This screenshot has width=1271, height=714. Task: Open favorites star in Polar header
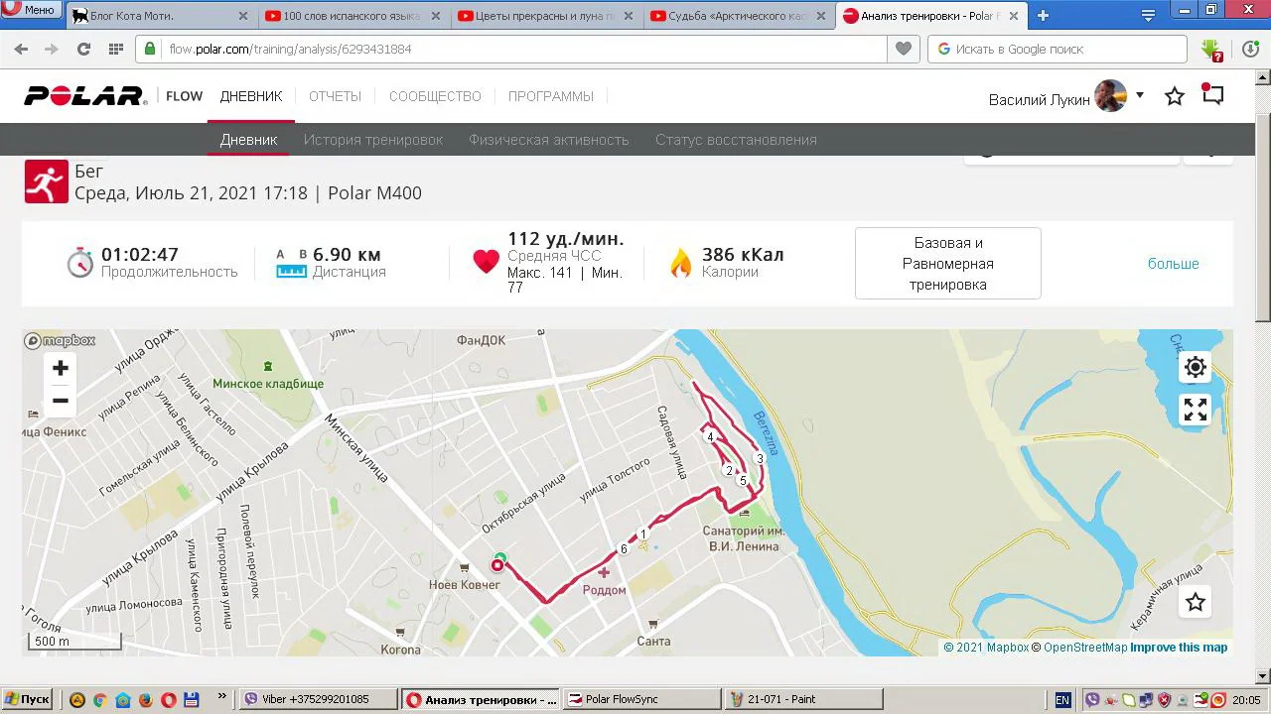(x=1175, y=96)
